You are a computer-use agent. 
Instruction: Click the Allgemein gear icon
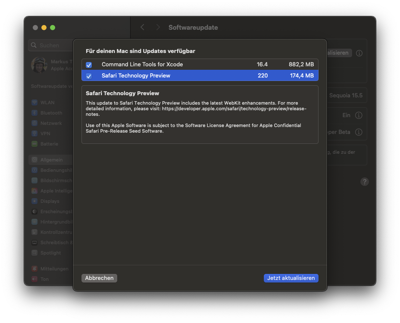pyautogui.click(x=34, y=160)
